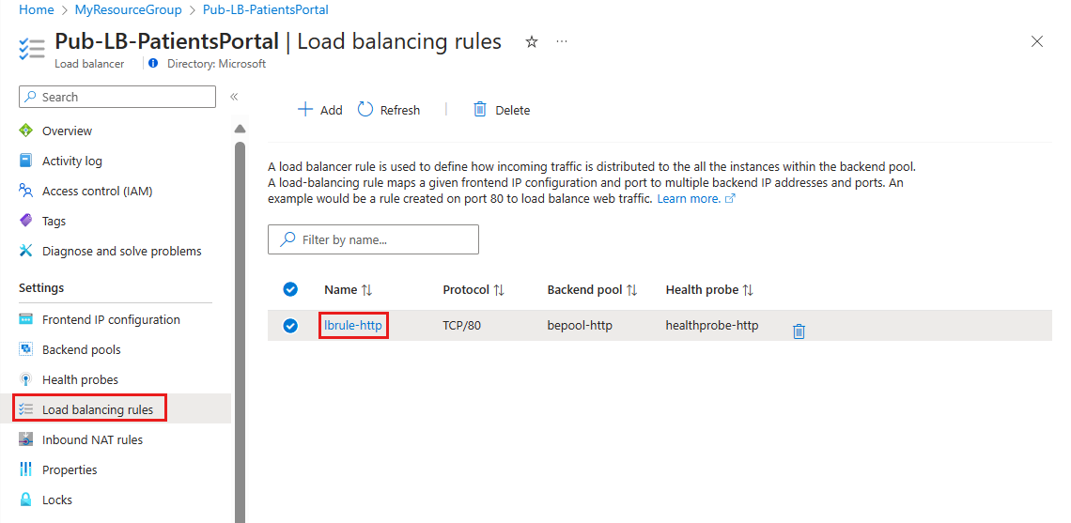Screen dimensions: 1071x523
Task: Click the Backend pools icon
Action: click(26, 349)
